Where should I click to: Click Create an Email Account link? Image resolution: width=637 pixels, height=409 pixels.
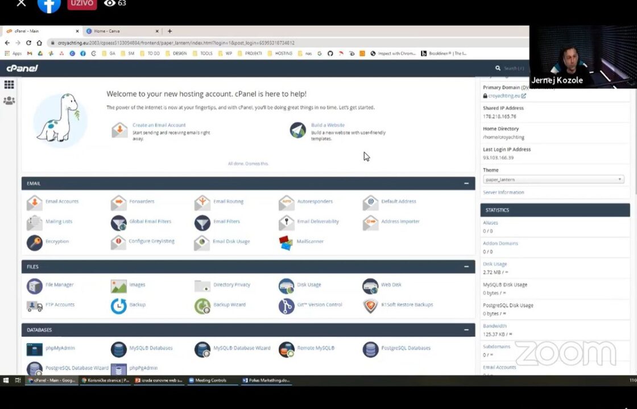pyautogui.click(x=159, y=125)
